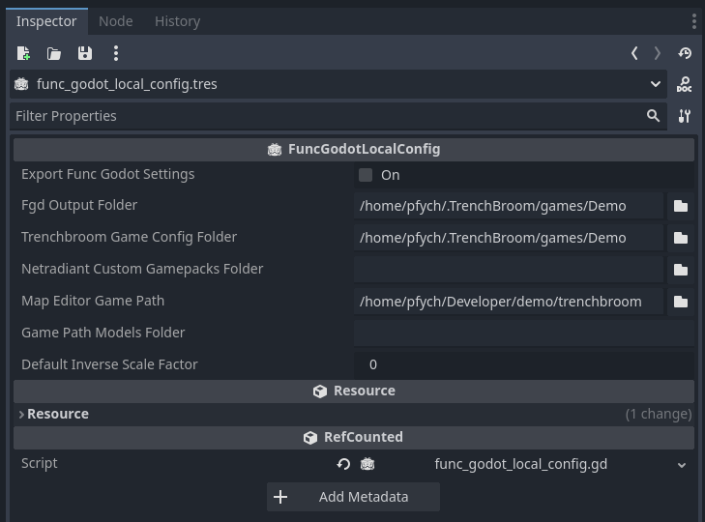705x522 pixels.
Task: Click the Filter Properties search field
Action: point(324,116)
